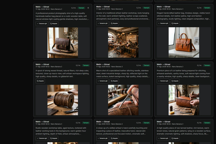Expand 'Tamamını gör' for the artisan's hand close-up prompt

click(x=102, y=138)
